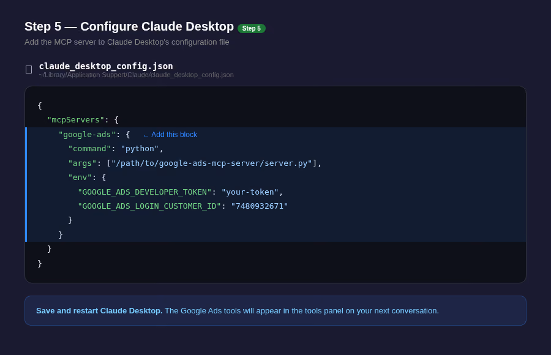The height and width of the screenshot is (355, 551).
Task: Click the "/path/to/google-ads-mcp-server/server.py" path value
Action: (212, 163)
